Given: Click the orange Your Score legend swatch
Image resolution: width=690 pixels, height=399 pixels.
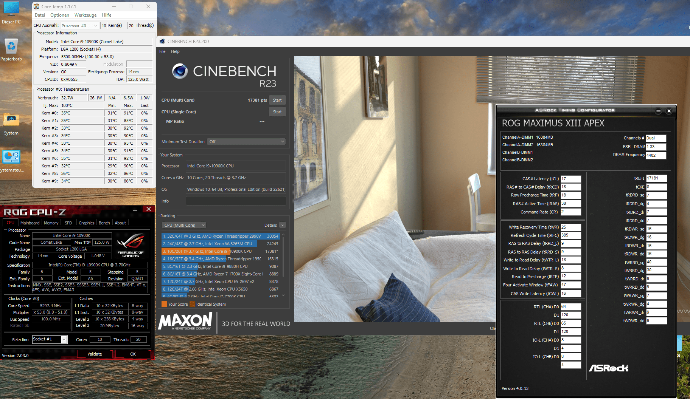Looking at the screenshot, I should point(164,304).
